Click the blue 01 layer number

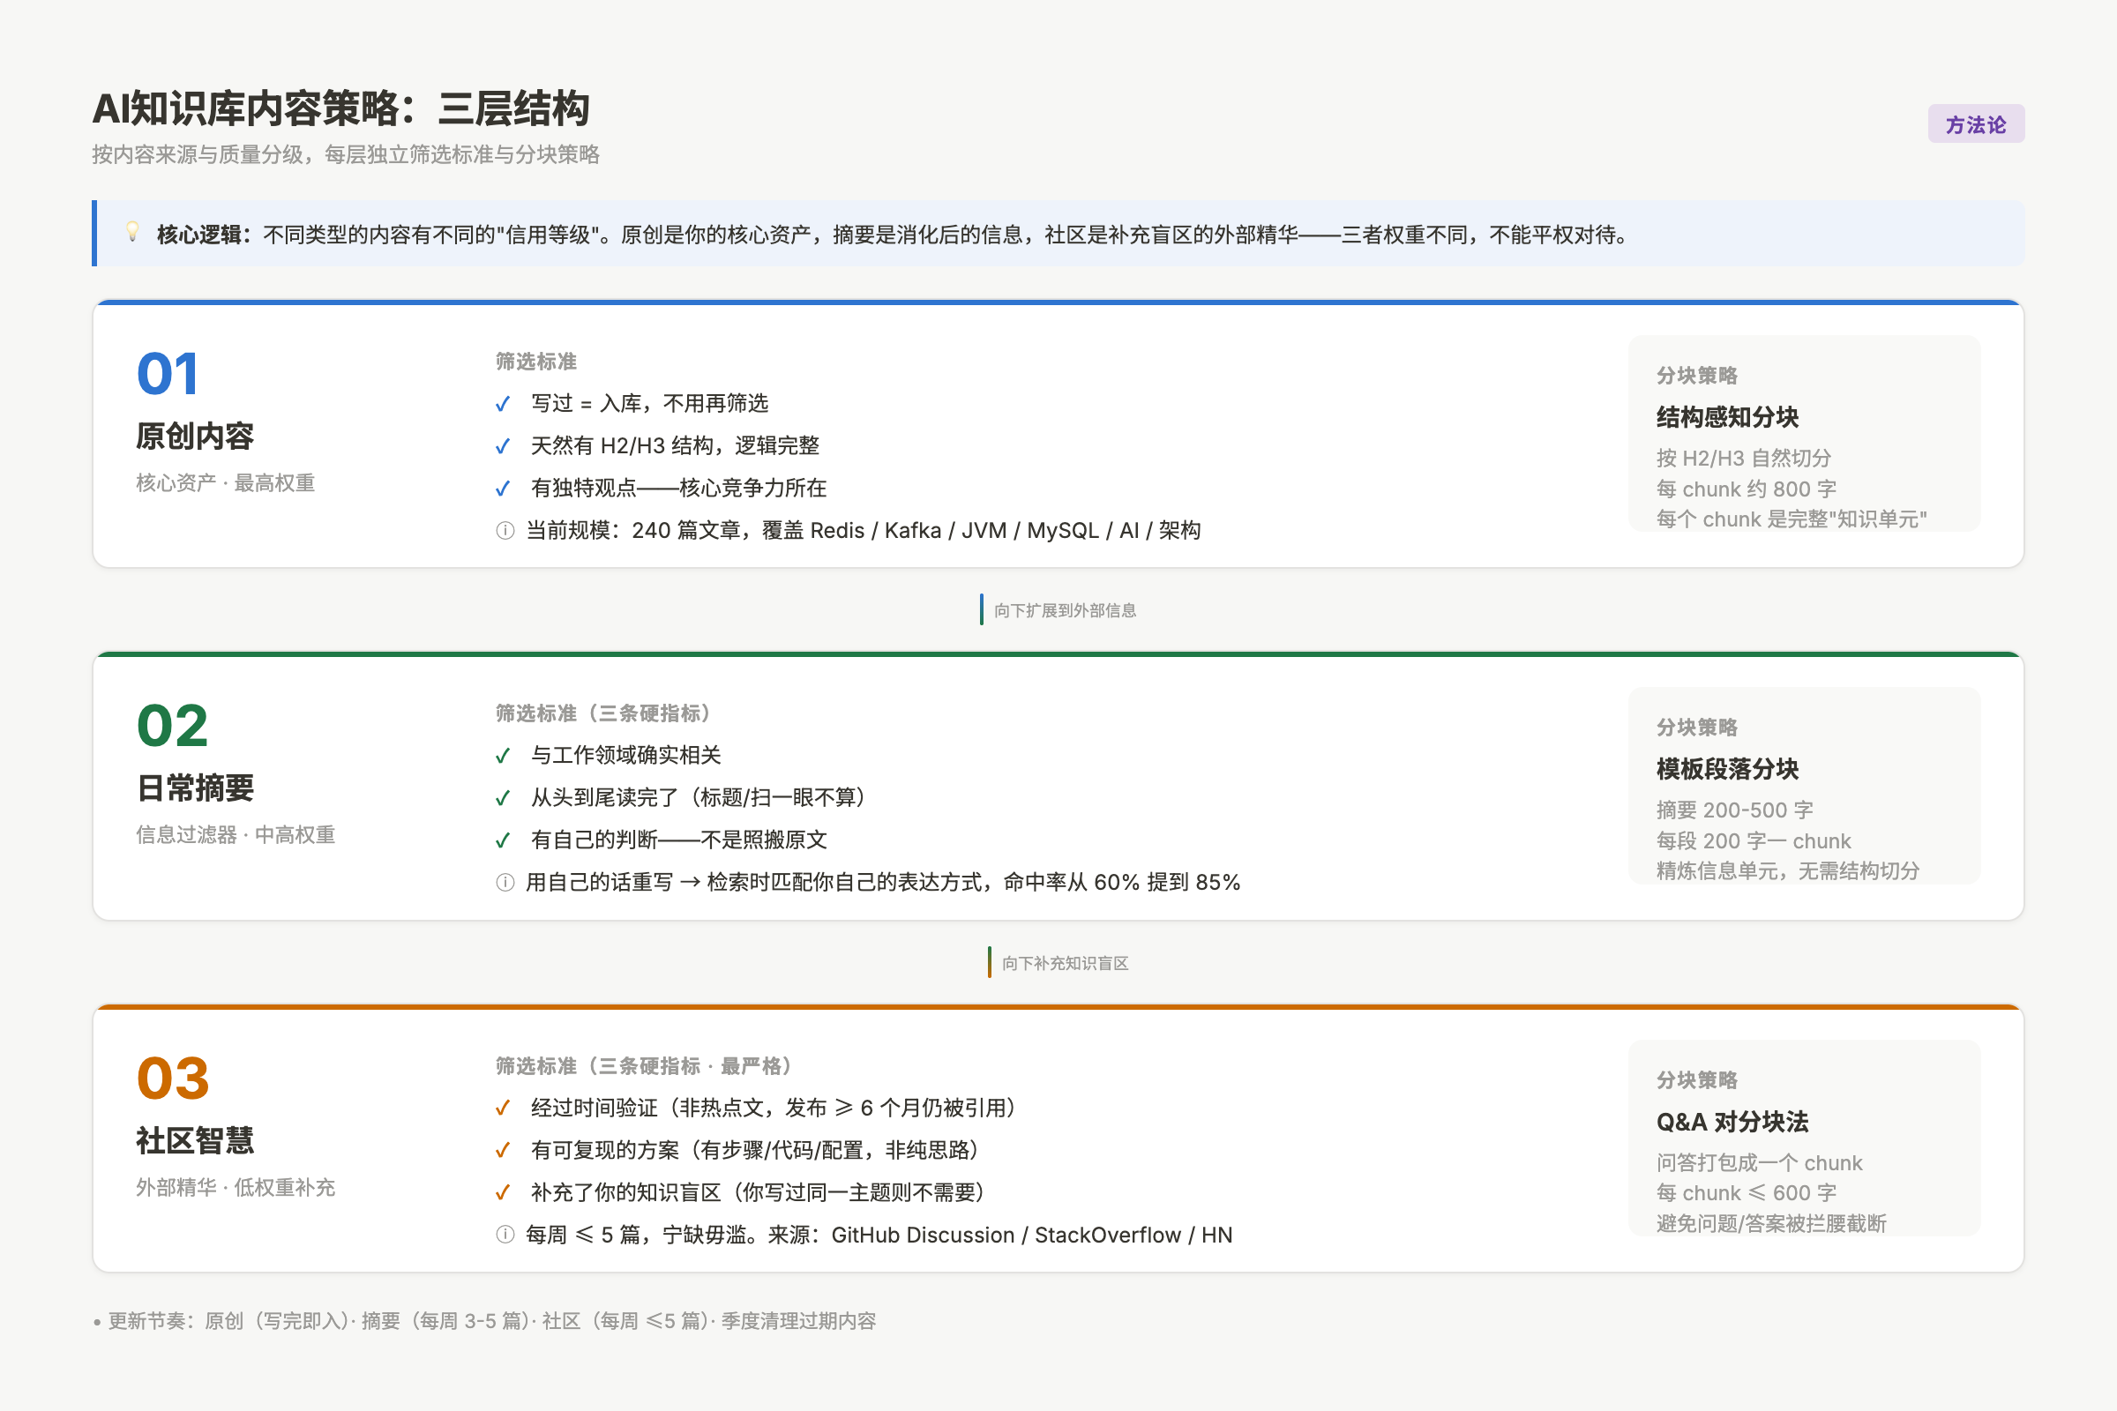click(168, 374)
